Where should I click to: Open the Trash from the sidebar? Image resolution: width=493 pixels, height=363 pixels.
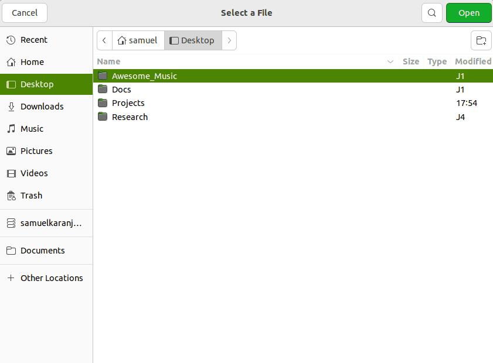[31, 195]
